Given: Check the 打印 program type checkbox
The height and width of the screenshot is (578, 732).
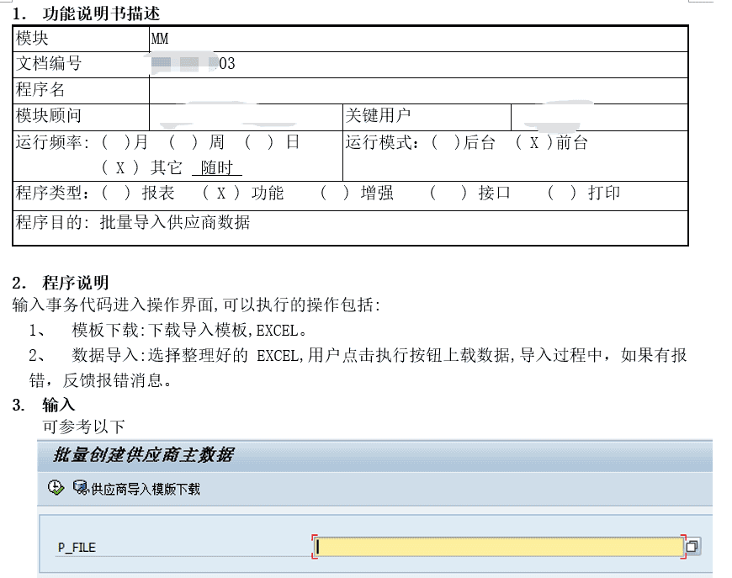Looking at the screenshot, I should (x=560, y=193).
